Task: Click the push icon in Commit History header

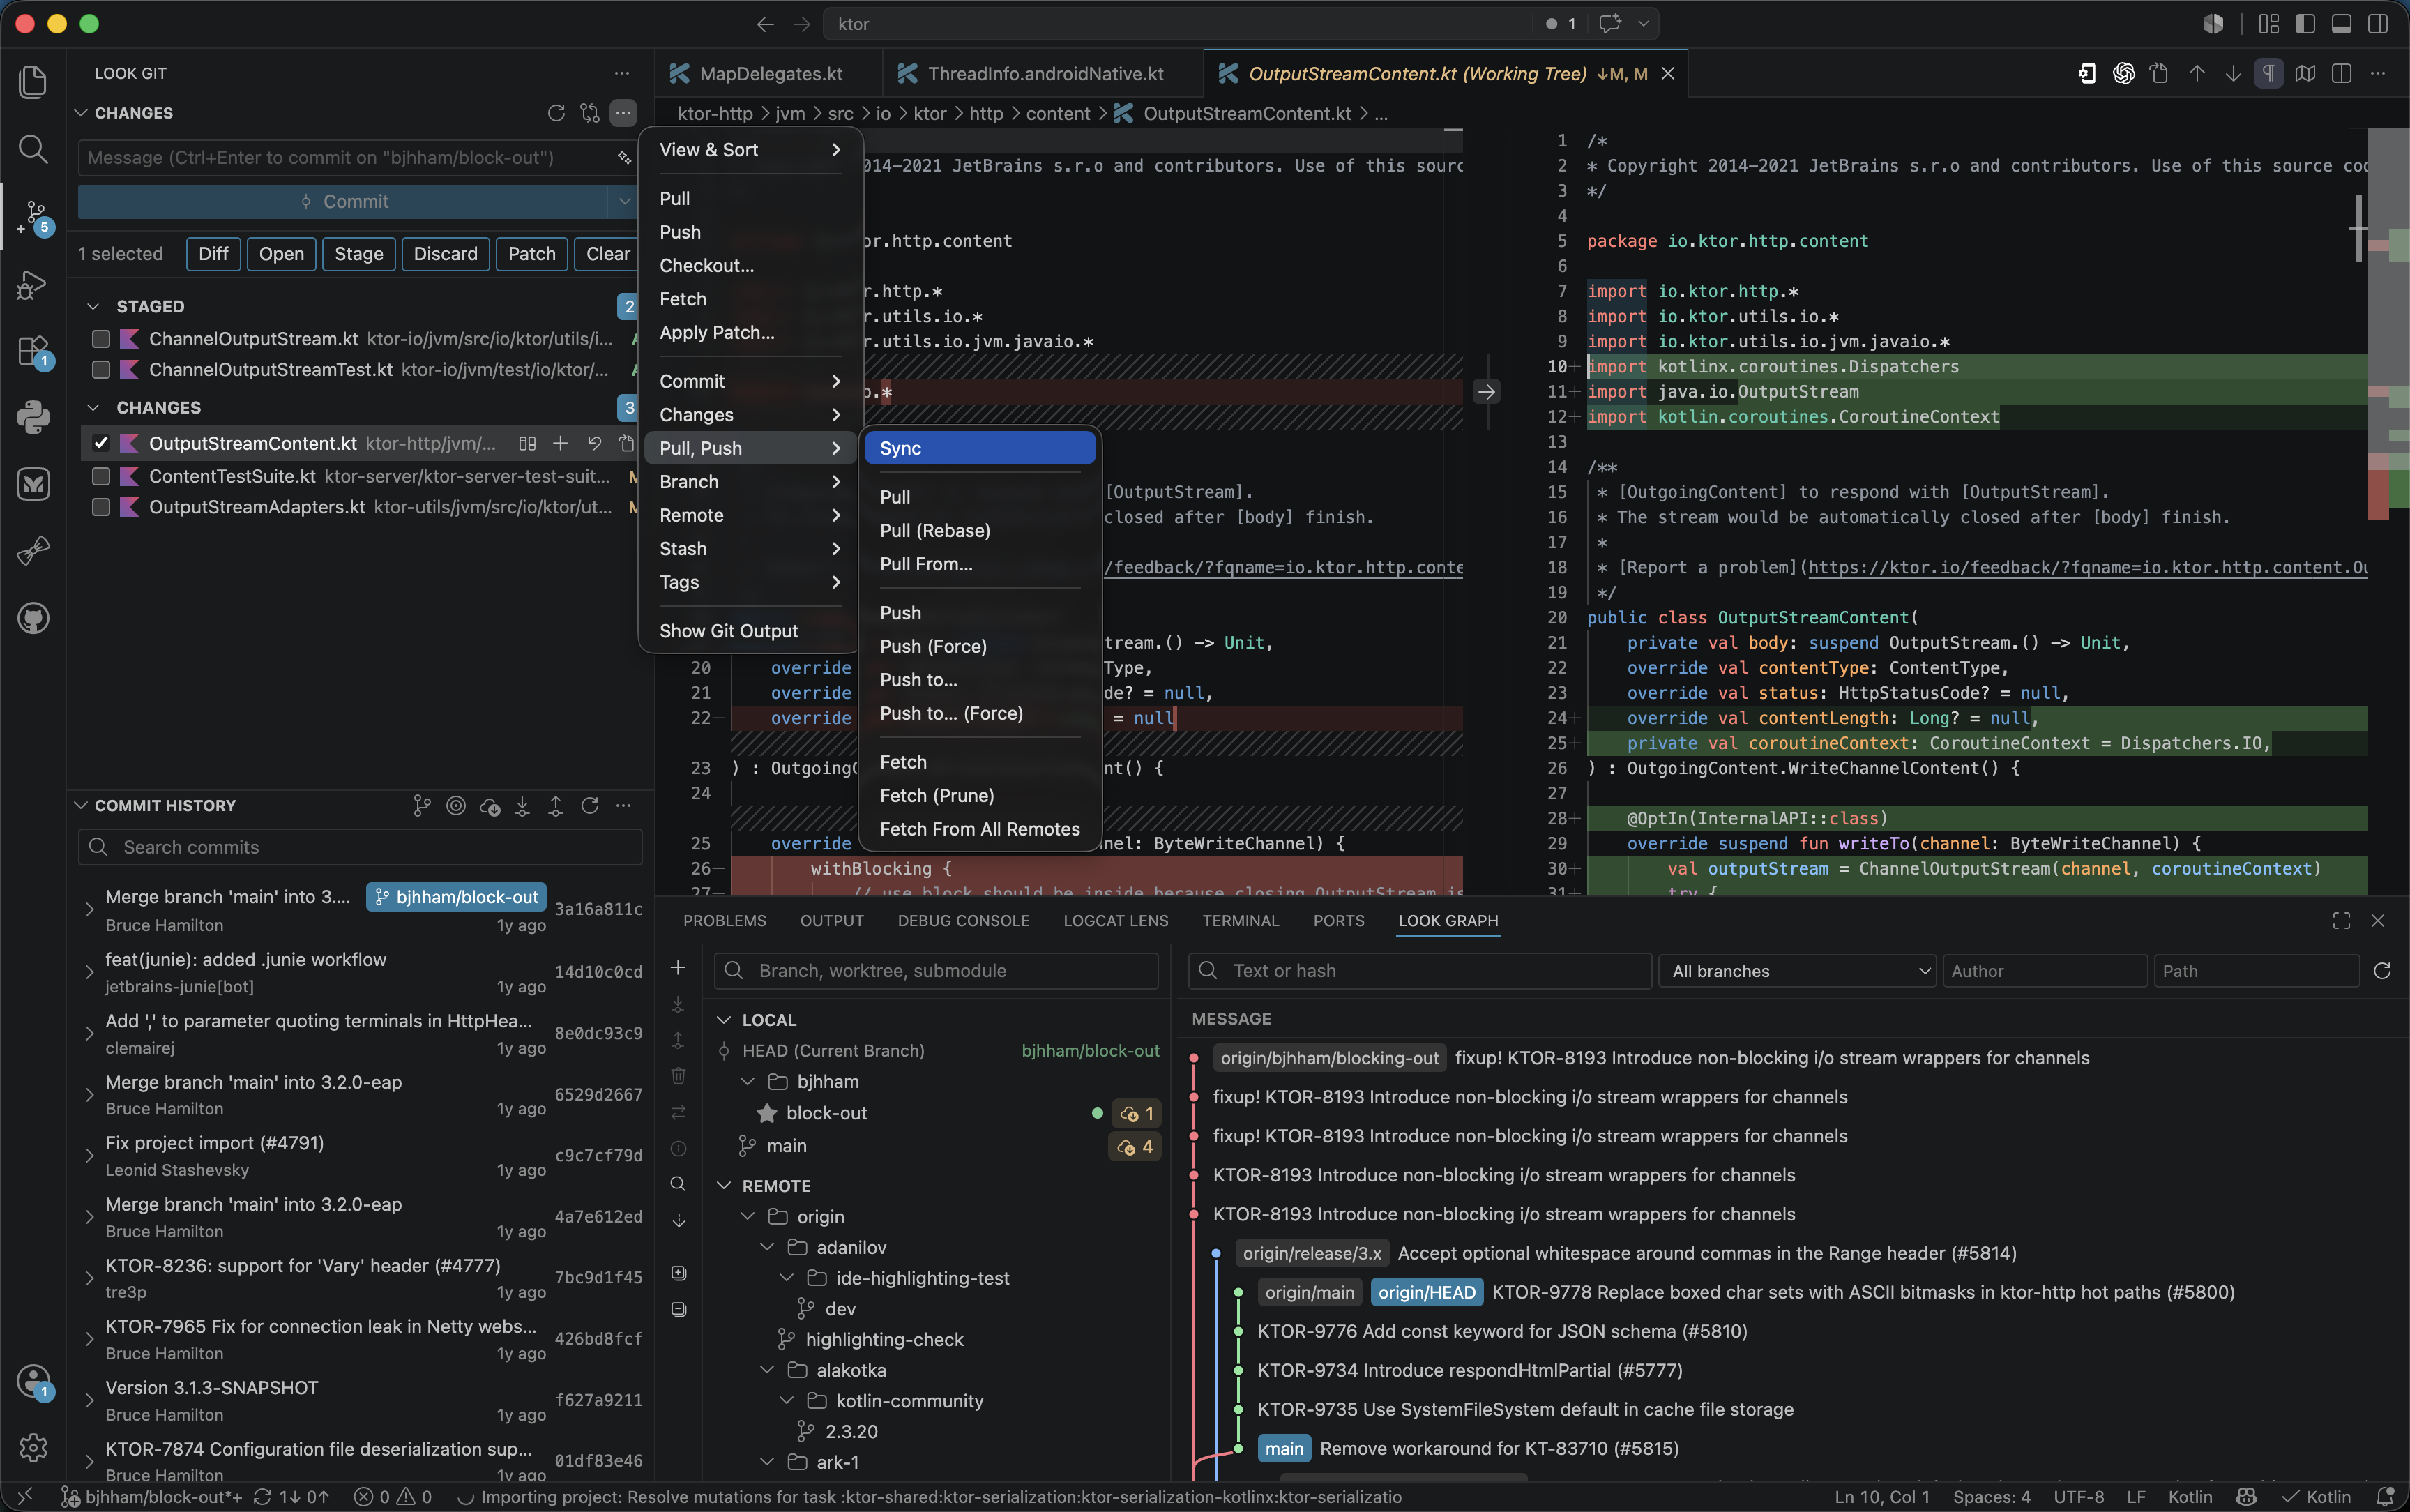Action: coord(556,805)
